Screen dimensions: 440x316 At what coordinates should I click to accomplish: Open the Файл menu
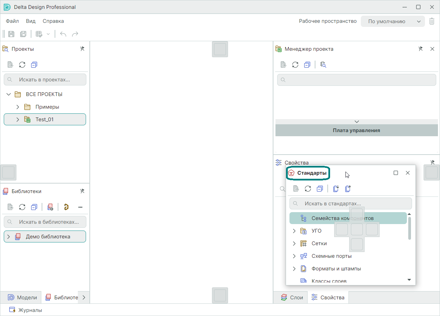12,21
